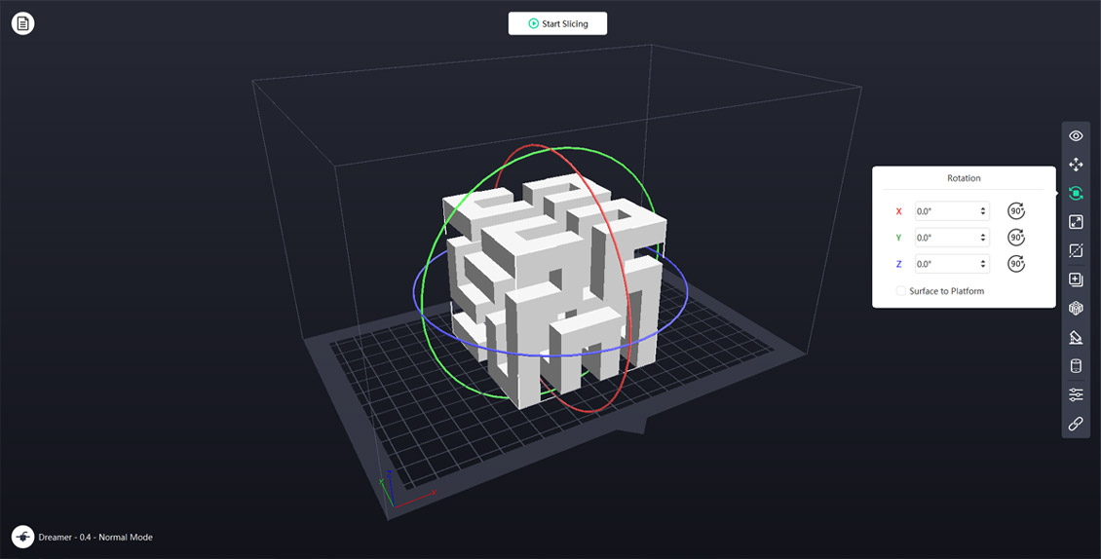This screenshot has width=1101, height=559.
Task: Click the Start Slicing button
Action: pos(557,23)
